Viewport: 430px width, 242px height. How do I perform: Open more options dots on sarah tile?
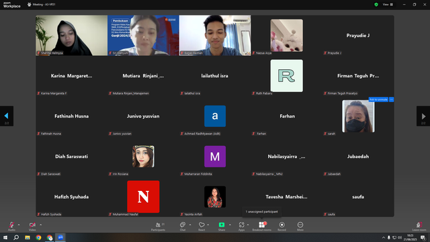391,99
